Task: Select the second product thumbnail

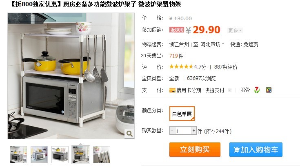Action: (39, 155)
